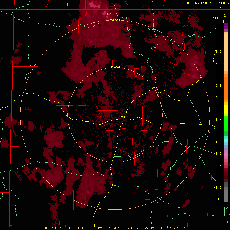Screen dimensions: 230x230
Task: Click the yellow segment of the color bar
Action: click(226, 109)
